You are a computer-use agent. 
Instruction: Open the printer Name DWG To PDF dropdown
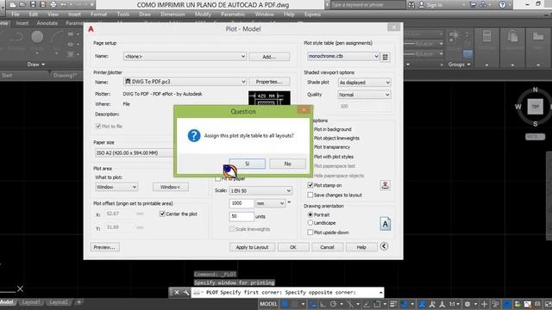(x=185, y=82)
